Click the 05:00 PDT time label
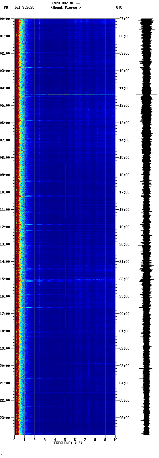 [5, 106]
